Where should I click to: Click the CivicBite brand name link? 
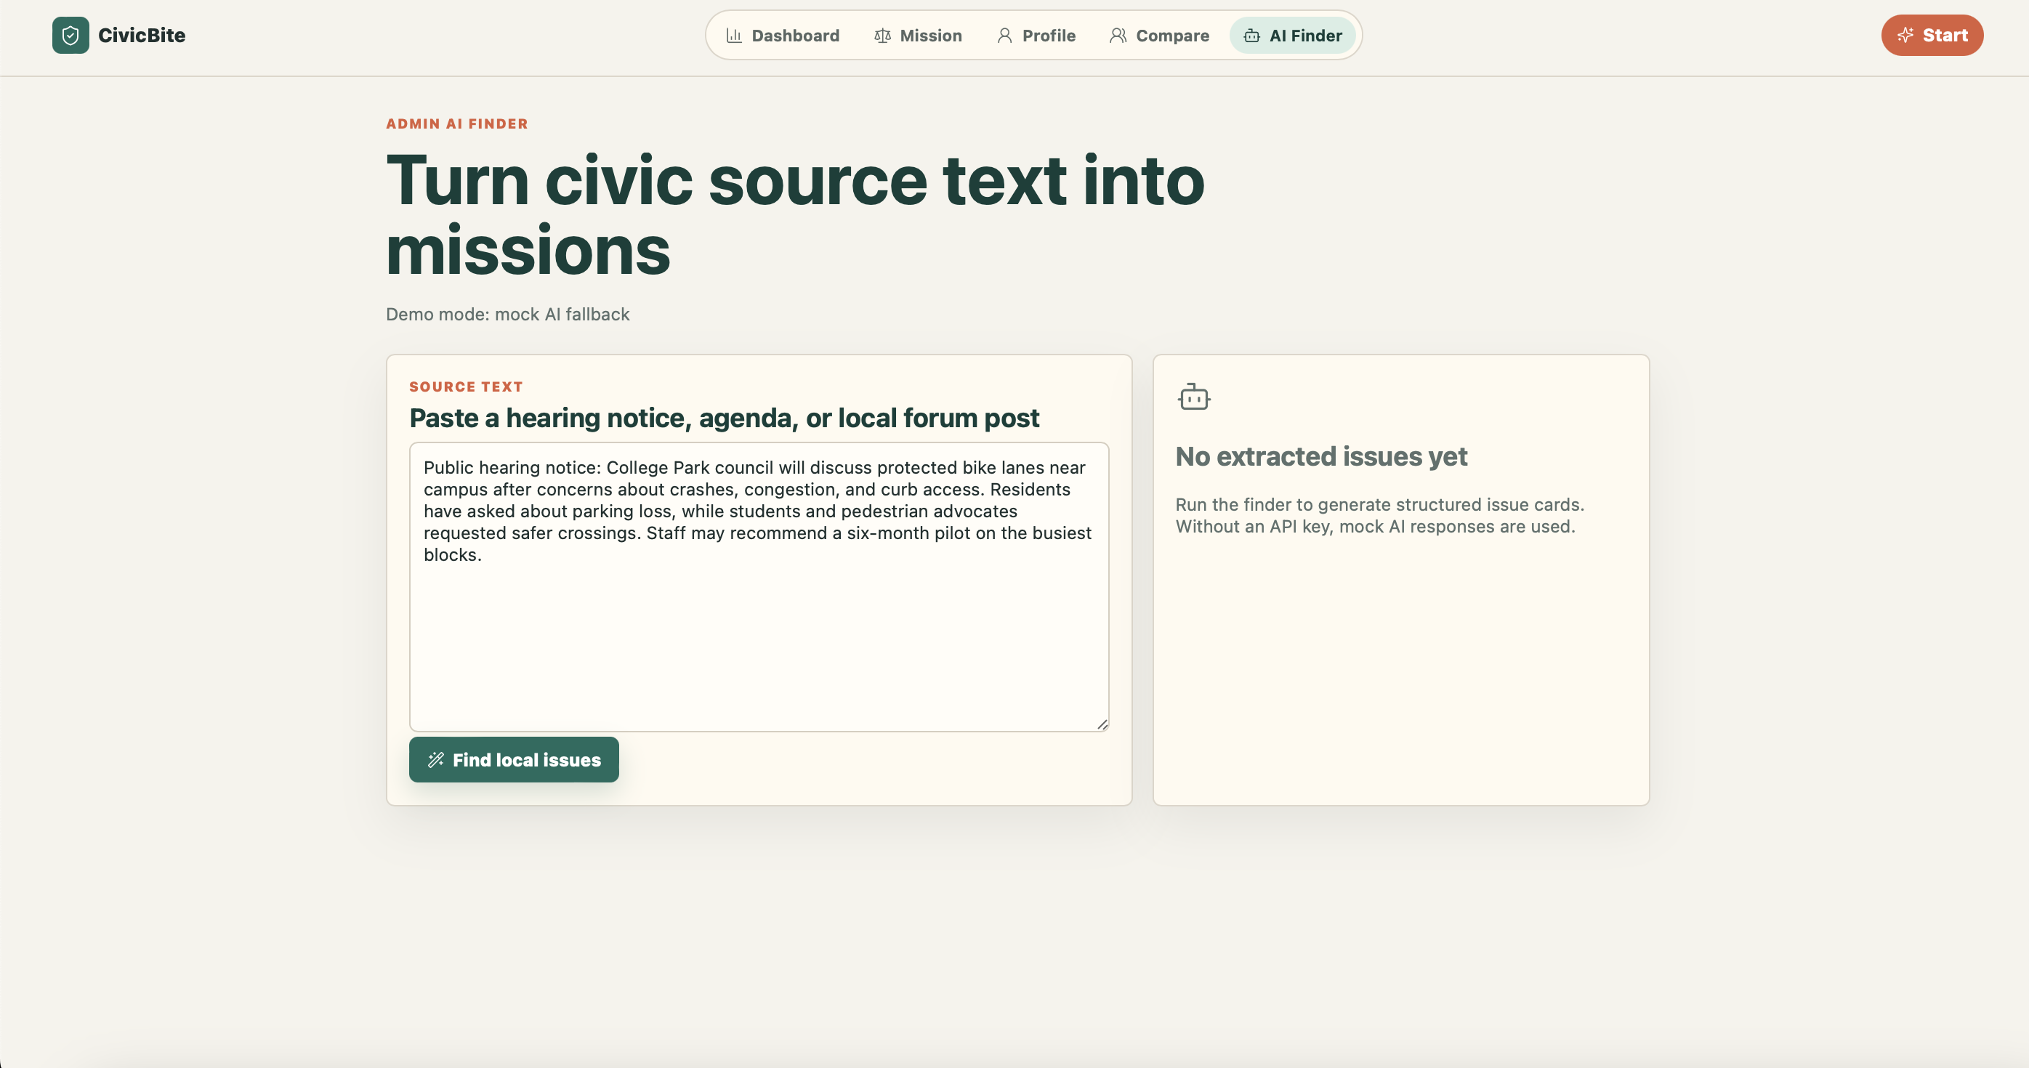[142, 36]
